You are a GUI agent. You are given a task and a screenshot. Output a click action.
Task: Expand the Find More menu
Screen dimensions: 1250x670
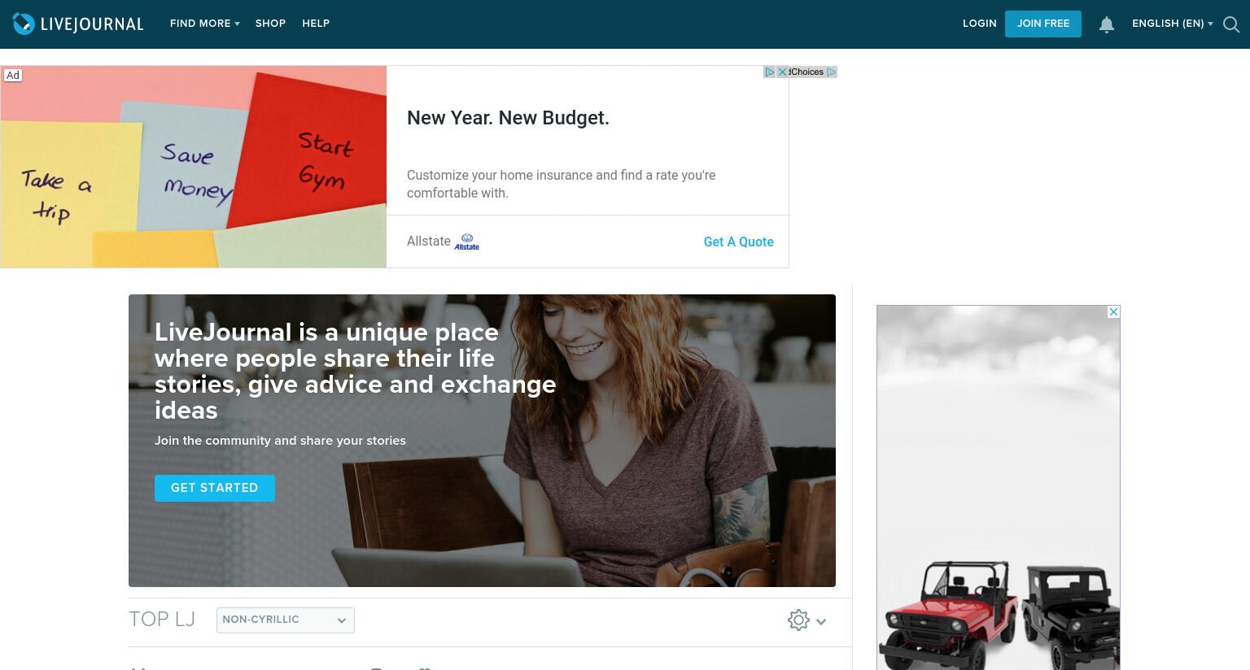204,24
